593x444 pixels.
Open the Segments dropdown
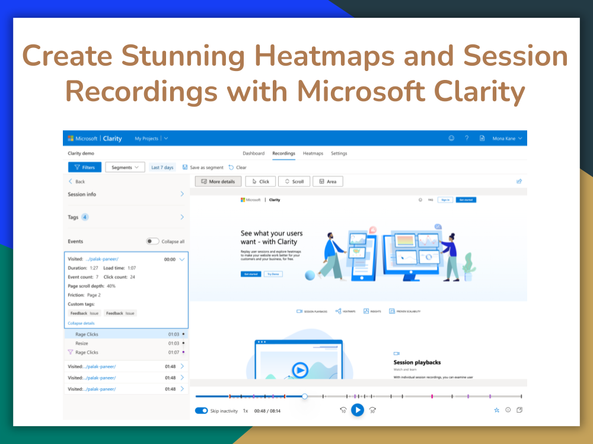pos(125,167)
